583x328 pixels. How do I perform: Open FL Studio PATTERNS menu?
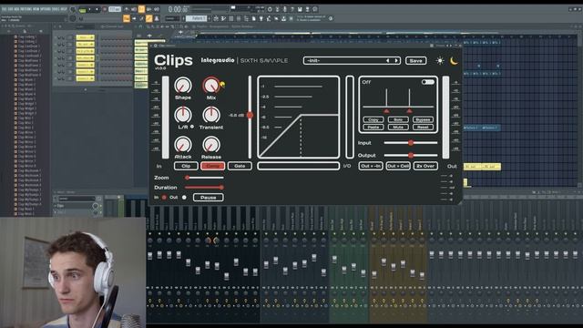[x=26, y=9]
